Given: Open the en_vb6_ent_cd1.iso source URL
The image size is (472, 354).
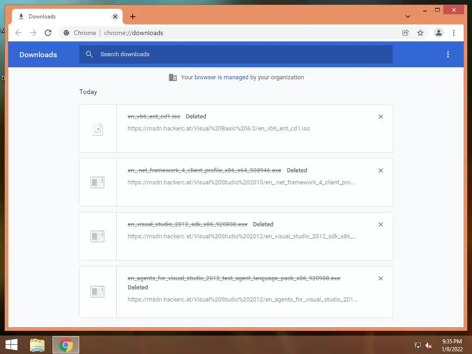Looking at the screenshot, I should click(x=218, y=129).
